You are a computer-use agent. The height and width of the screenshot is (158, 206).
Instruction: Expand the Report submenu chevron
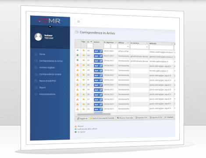pos(65,87)
